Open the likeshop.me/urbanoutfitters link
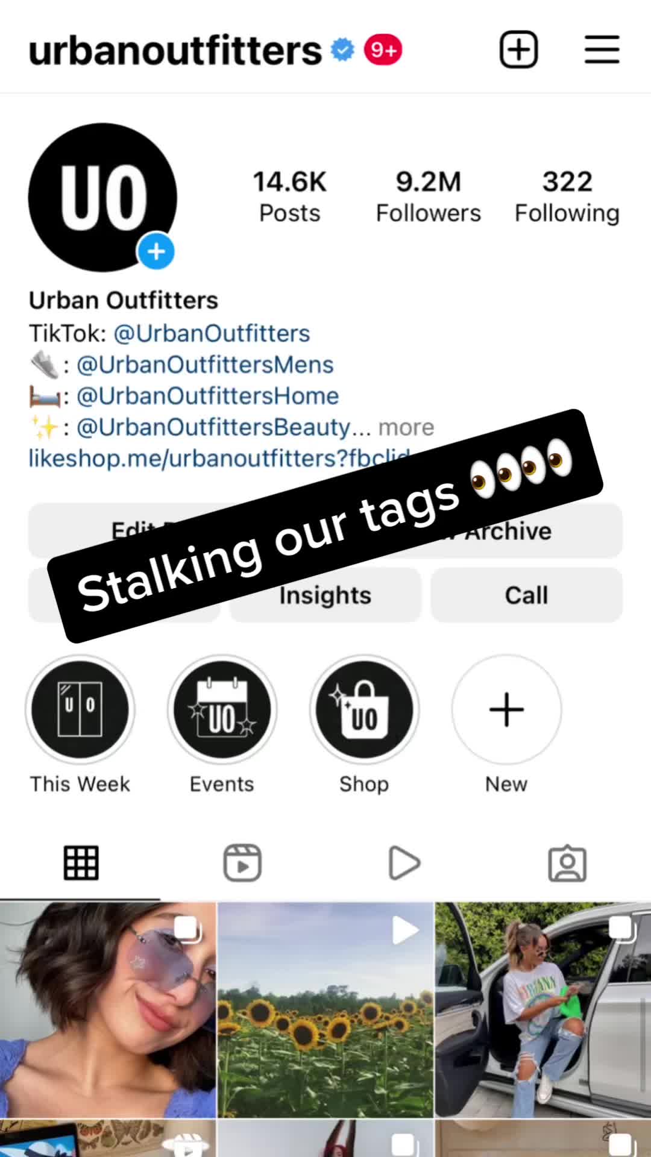The width and height of the screenshot is (651, 1157). (220, 458)
